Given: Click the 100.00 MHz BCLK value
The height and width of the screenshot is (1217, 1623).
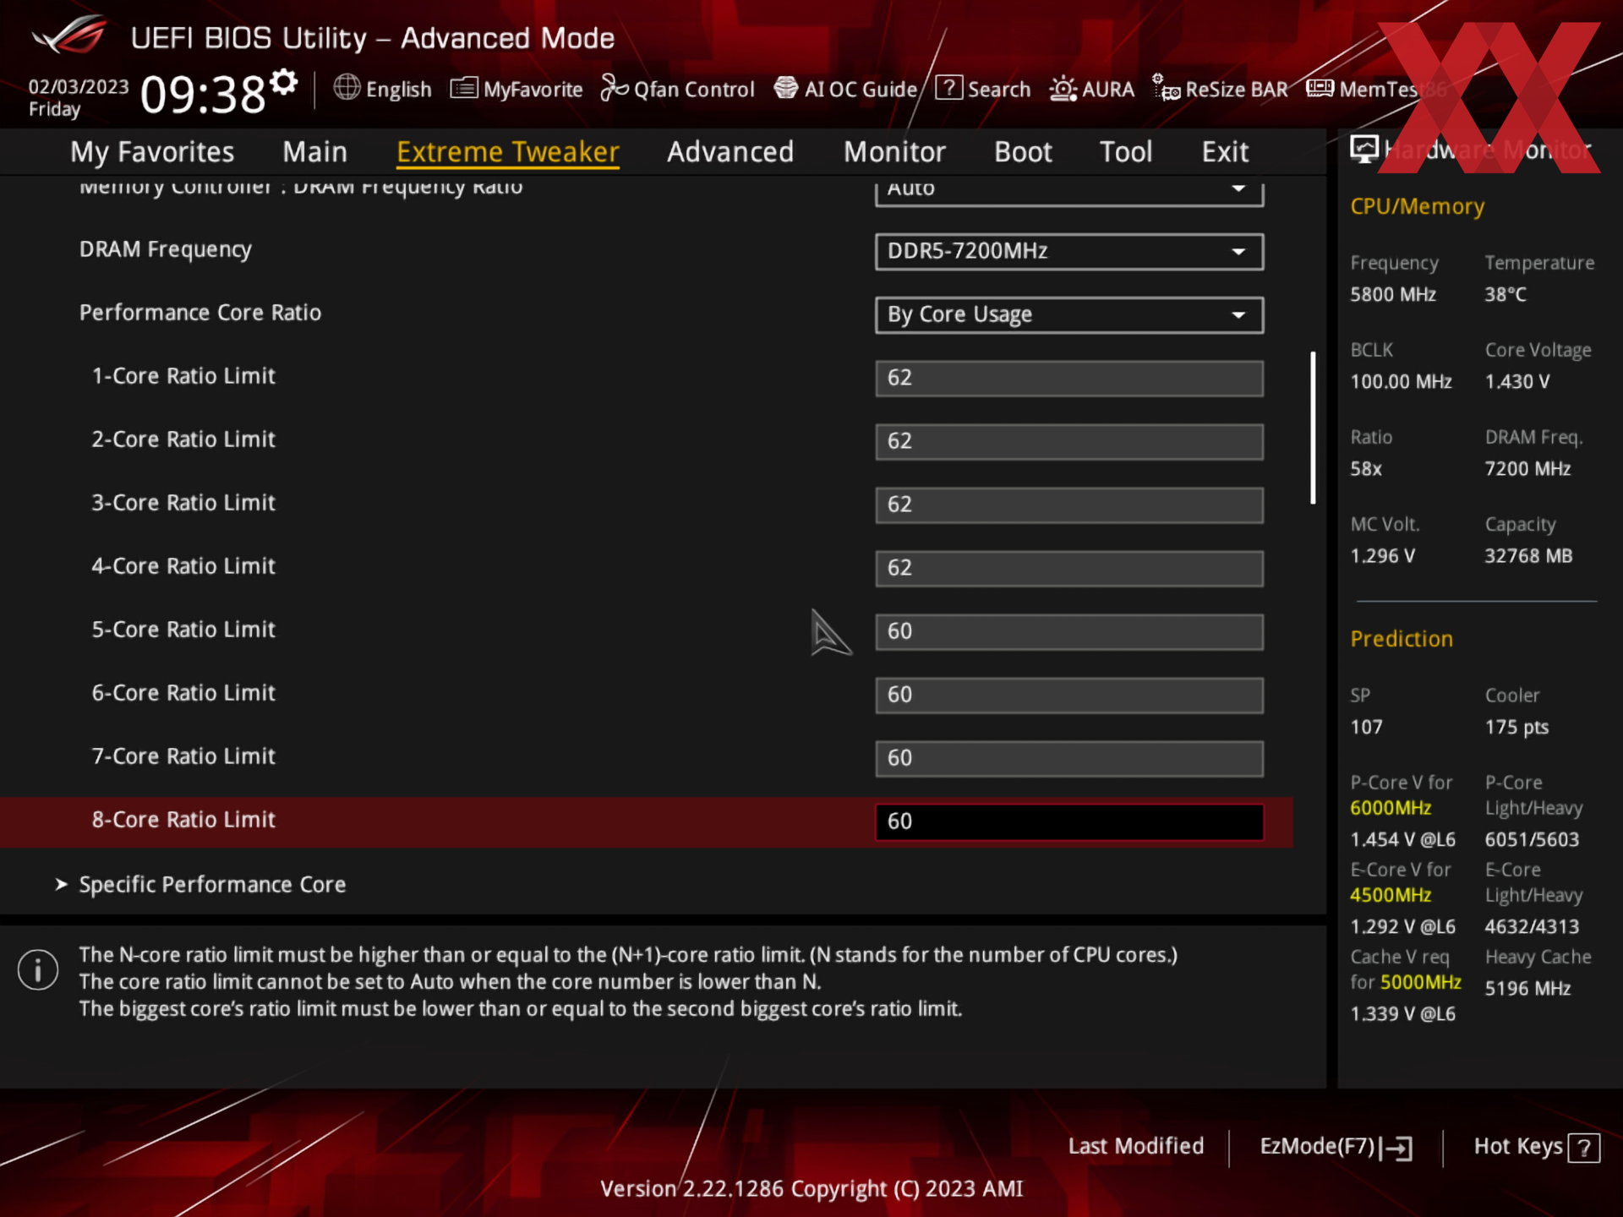Looking at the screenshot, I should (1401, 382).
